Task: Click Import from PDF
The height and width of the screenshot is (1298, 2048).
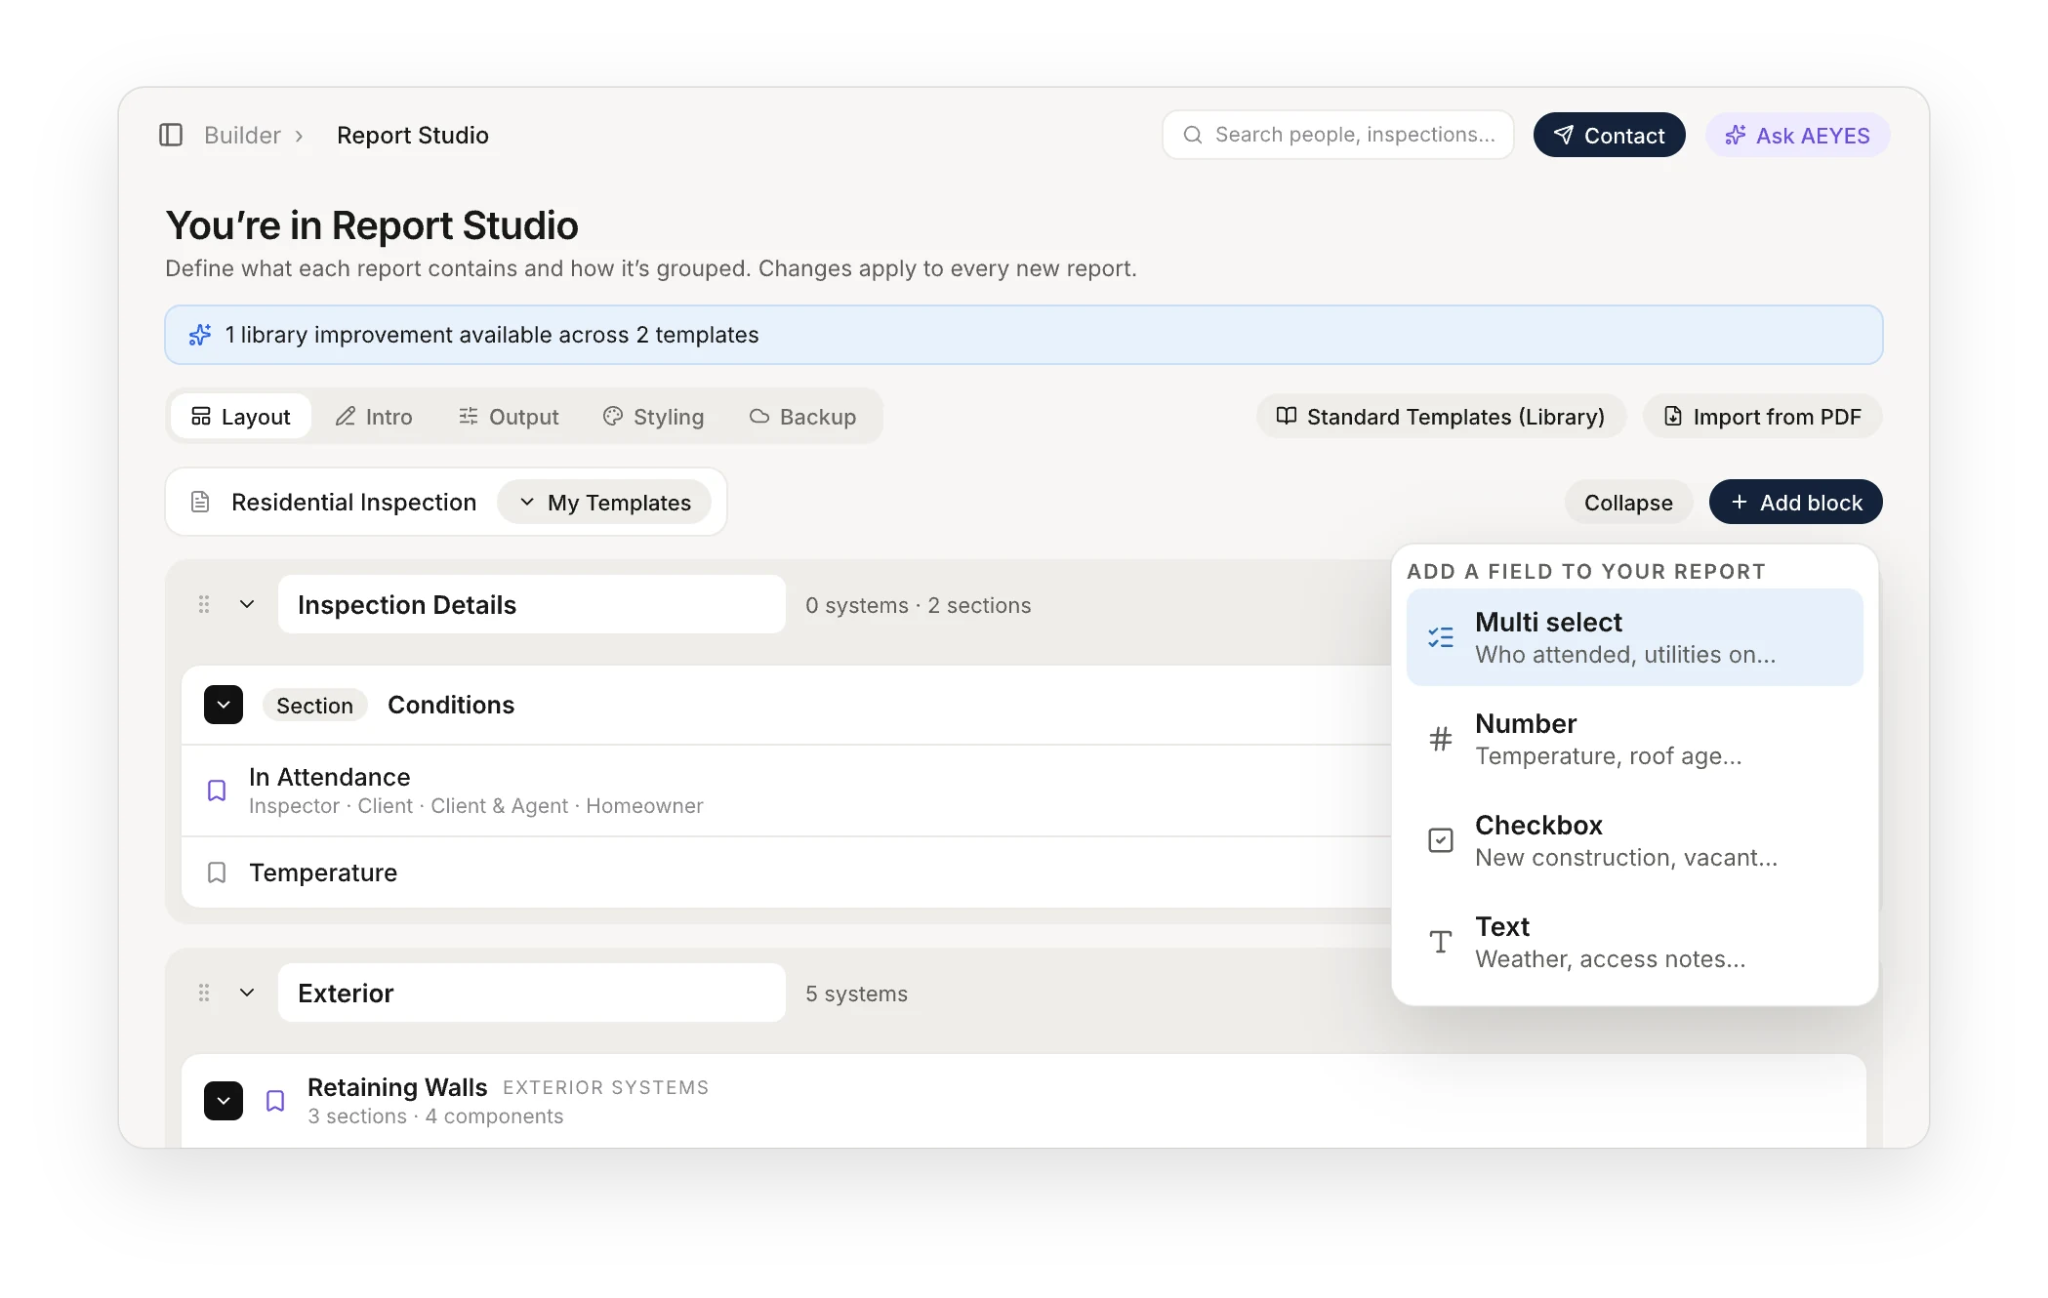Action: coord(1763,417)
